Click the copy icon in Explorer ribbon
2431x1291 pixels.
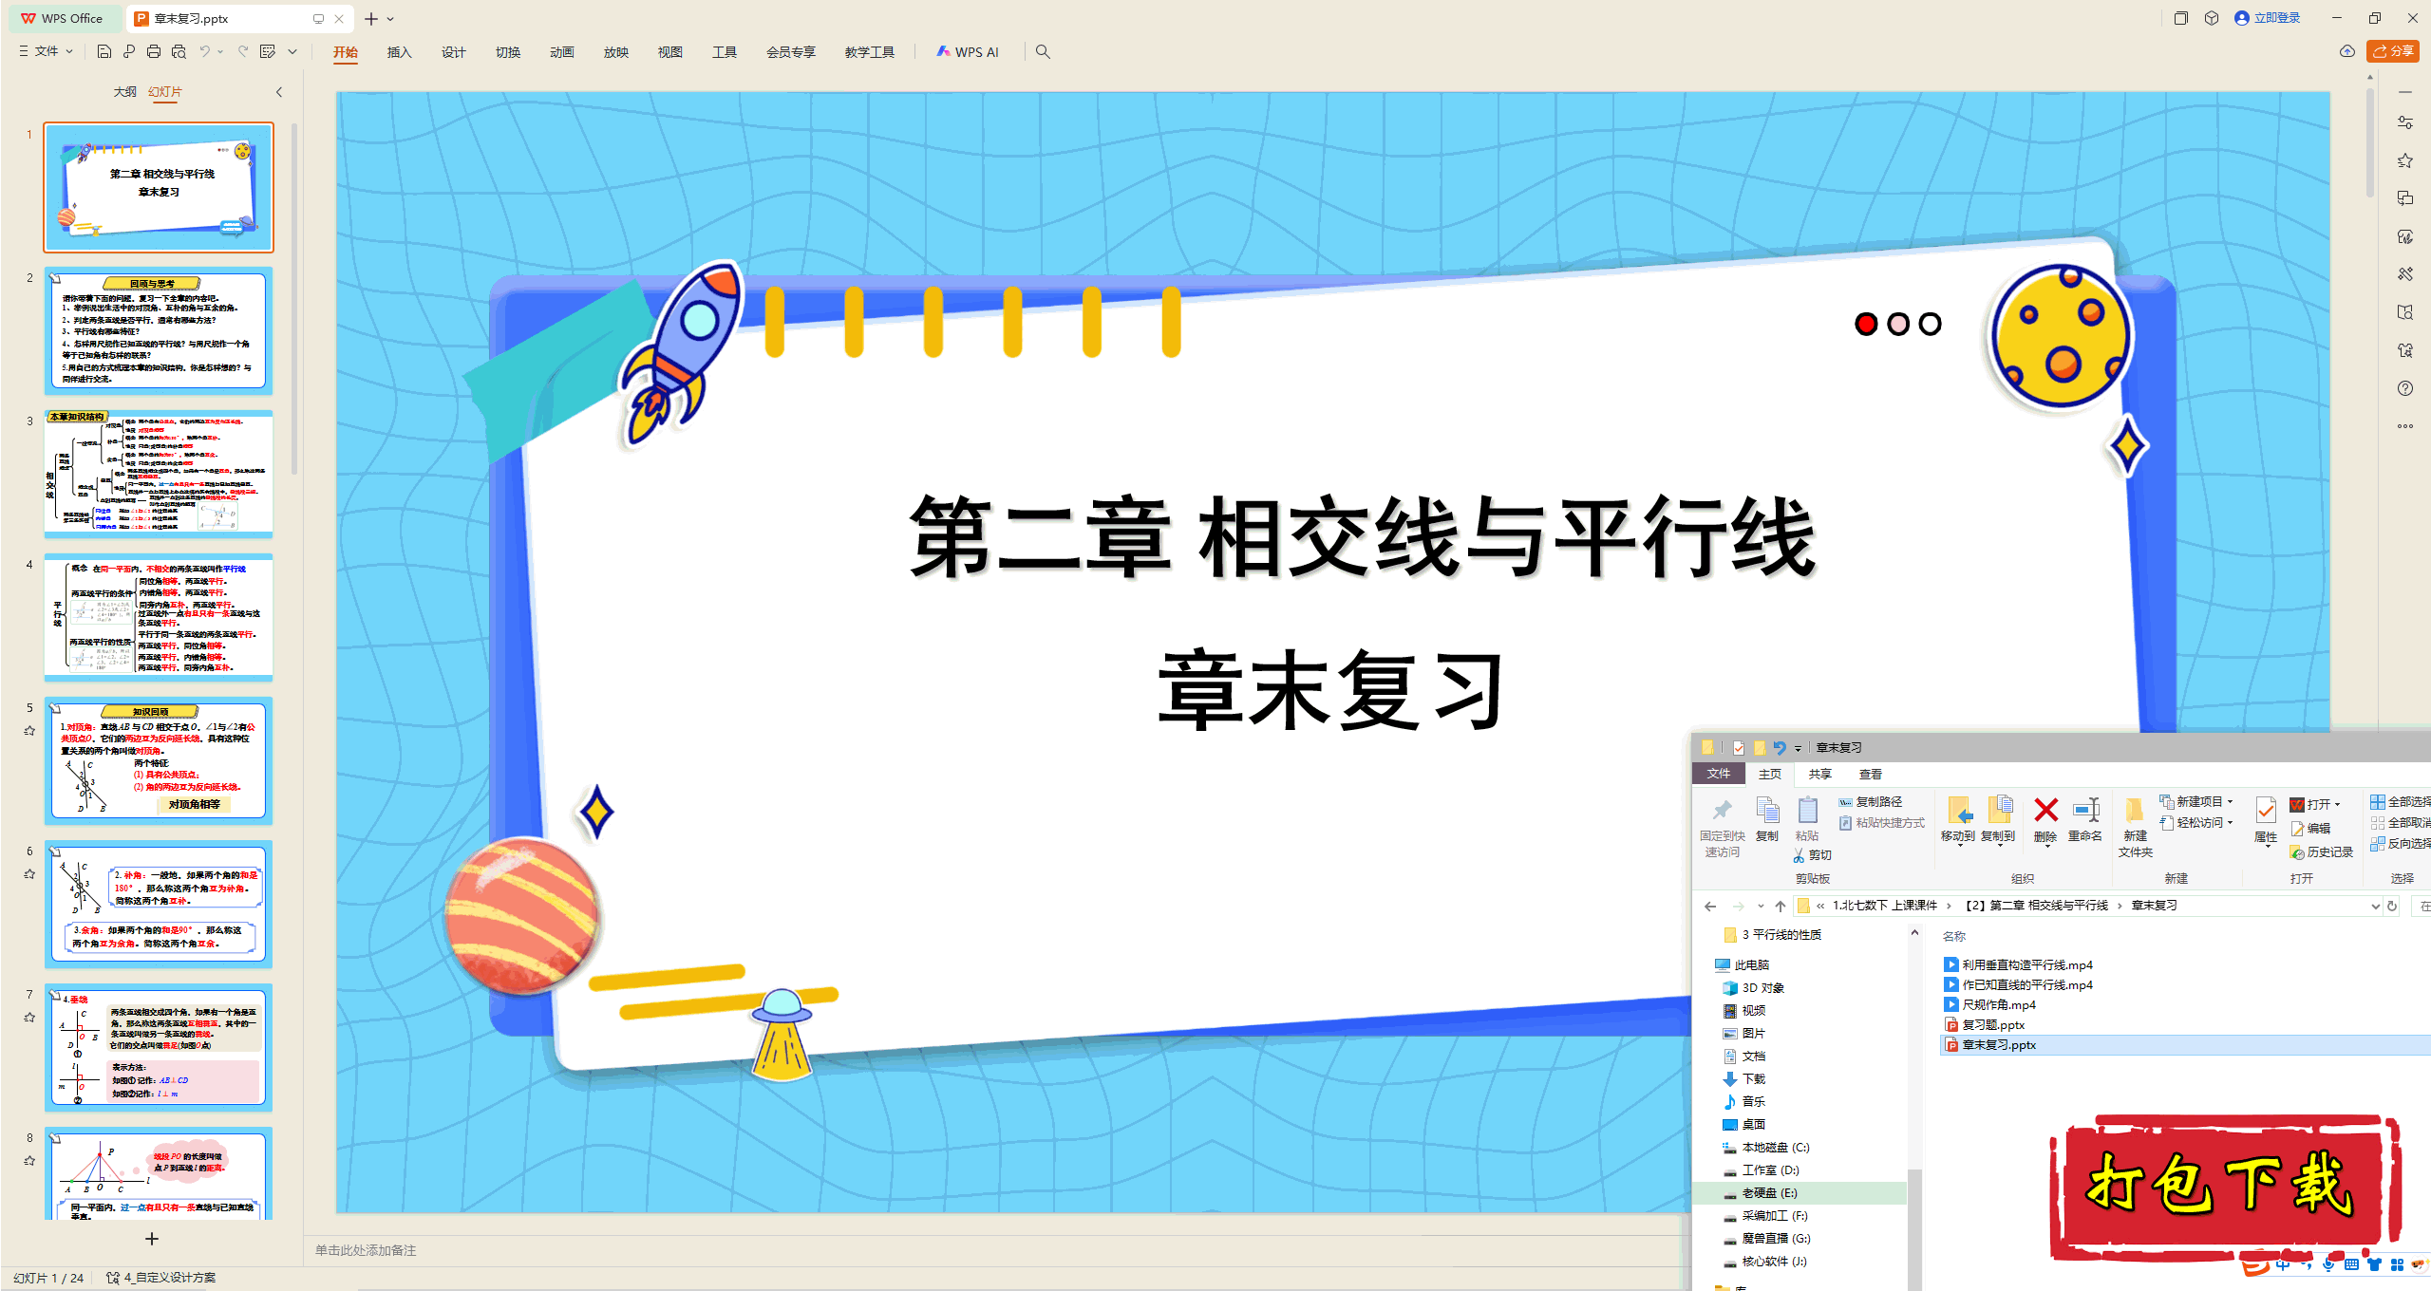point(1767,810)
